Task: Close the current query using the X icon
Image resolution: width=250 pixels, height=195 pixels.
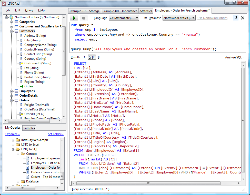Action: point(243,18)
